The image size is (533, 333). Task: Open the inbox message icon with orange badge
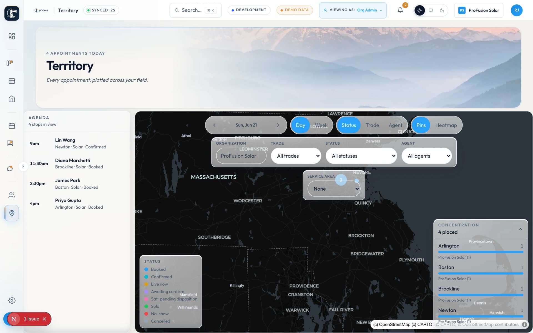tap(10, 143)
